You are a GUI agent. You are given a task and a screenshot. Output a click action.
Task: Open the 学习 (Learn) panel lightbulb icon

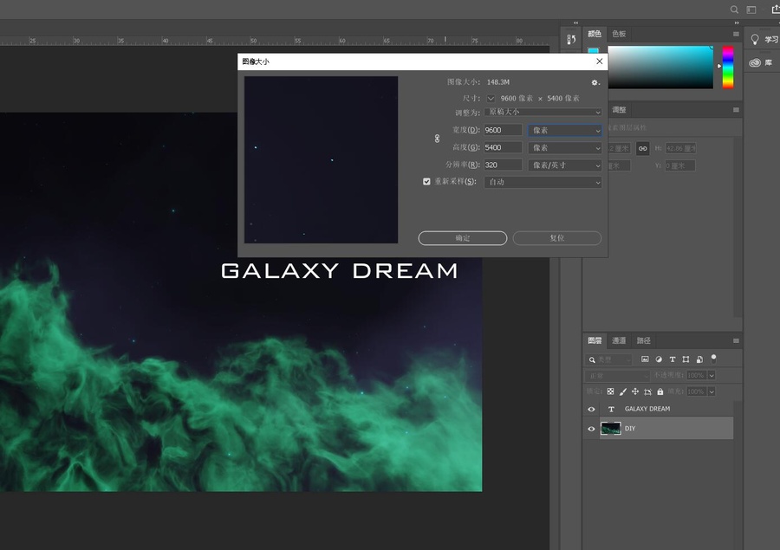click(x=755, y=40)
